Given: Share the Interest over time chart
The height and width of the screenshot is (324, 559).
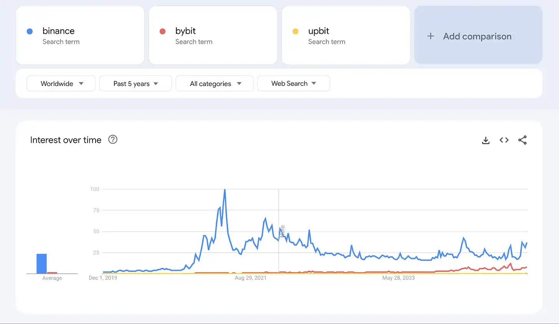Looking at the screenshot, I should pos(522,140).
